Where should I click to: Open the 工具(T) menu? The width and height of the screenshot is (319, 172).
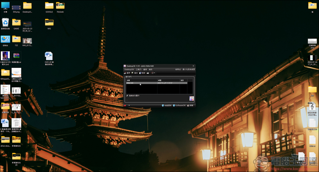(x=138, y=69)
